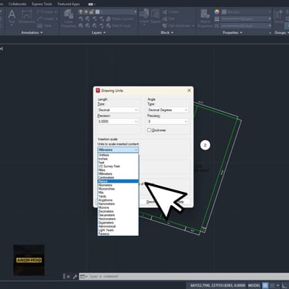Screen dimensions: 289x289
Task: Select Centimeters from the units list
Action: pos(118,177)
